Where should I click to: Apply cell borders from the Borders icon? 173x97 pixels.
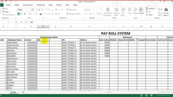(30, 14)
